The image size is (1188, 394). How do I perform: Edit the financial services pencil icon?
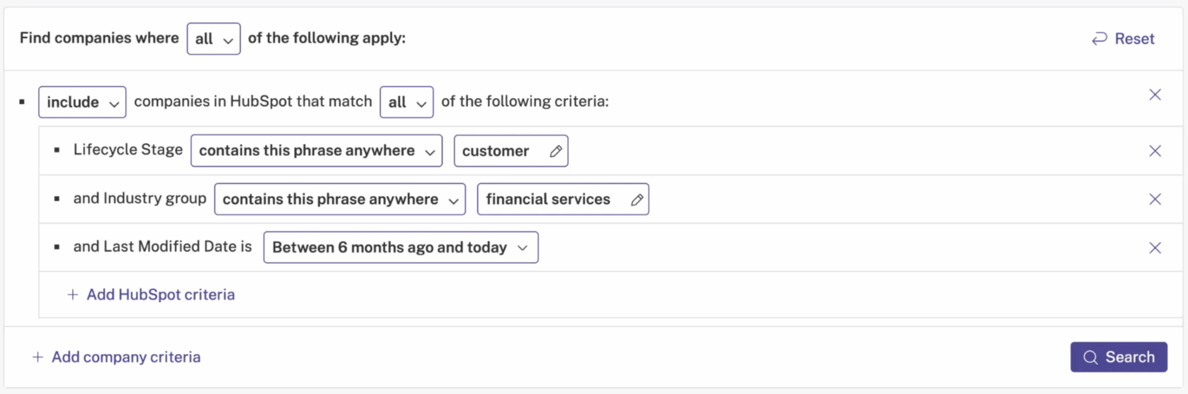tap(637, 199)
